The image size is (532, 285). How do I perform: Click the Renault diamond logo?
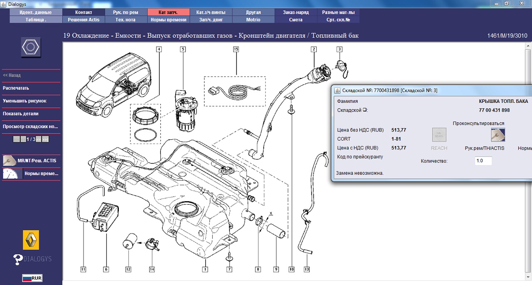click(31, 240)
